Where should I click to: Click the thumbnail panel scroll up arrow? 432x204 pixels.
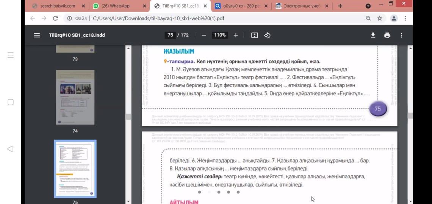128,48
